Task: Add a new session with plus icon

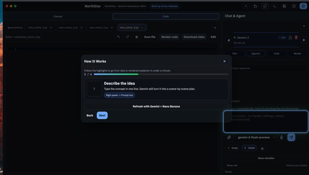Action: (304, 26)
